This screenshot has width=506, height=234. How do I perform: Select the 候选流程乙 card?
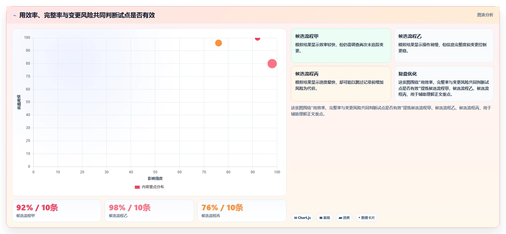444,46
